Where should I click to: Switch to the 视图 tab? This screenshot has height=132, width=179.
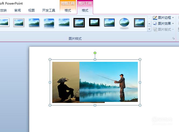coord(31,10)
